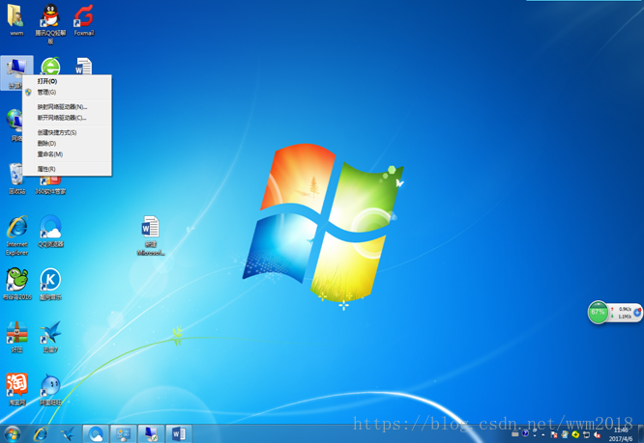644x443 pixels.
Task: Click the 0.9K/s upload speed reading
Action: coord(625,309)
